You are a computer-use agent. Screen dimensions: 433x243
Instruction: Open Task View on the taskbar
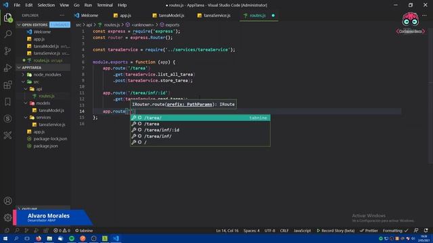(27, 238)
